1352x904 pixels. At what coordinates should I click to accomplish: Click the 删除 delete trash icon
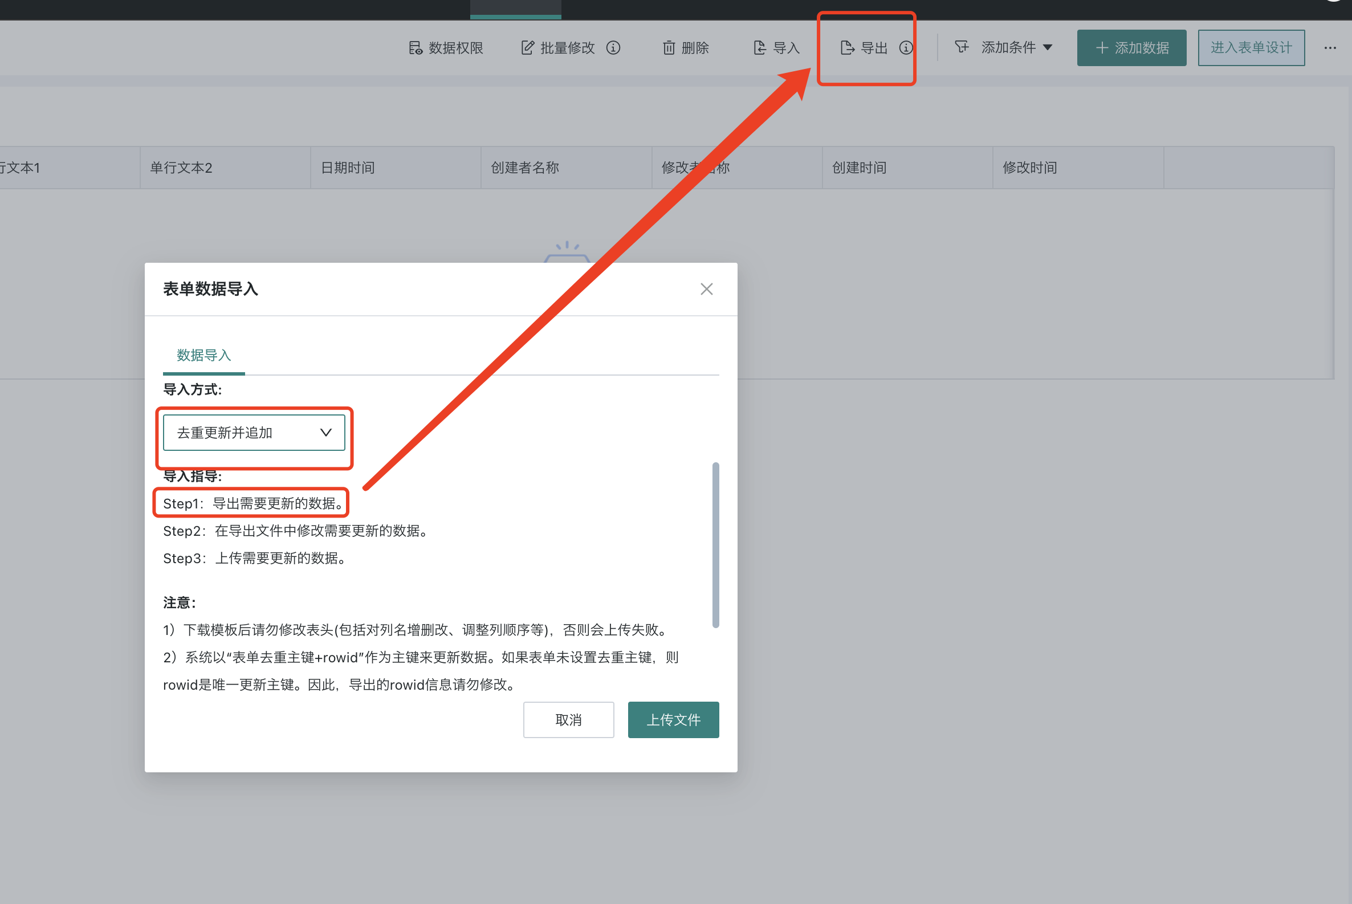[669, 48]
